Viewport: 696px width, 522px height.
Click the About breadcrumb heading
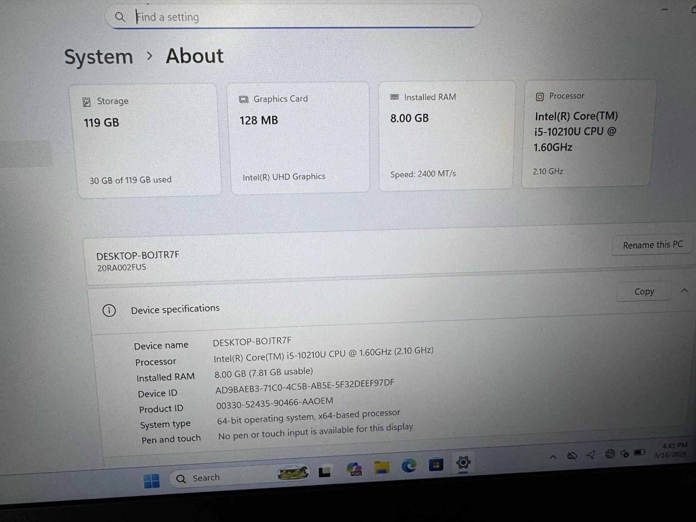[194, 56]
